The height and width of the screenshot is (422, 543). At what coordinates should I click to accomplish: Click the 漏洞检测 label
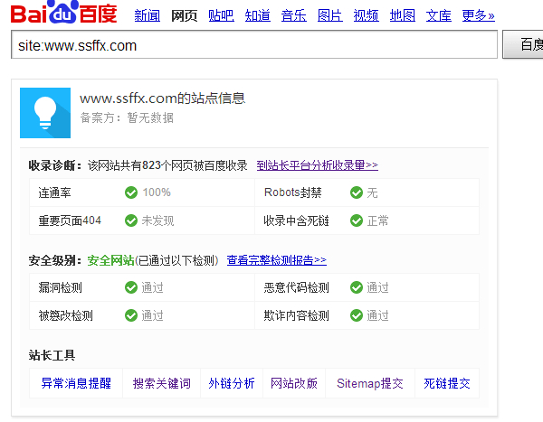(x=61, y=287)
